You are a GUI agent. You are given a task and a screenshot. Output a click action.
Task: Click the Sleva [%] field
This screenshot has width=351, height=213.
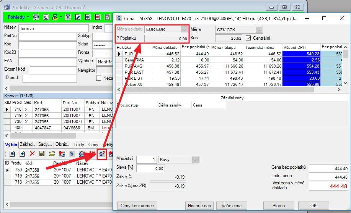pyautogui.click(x=150, y=168)
